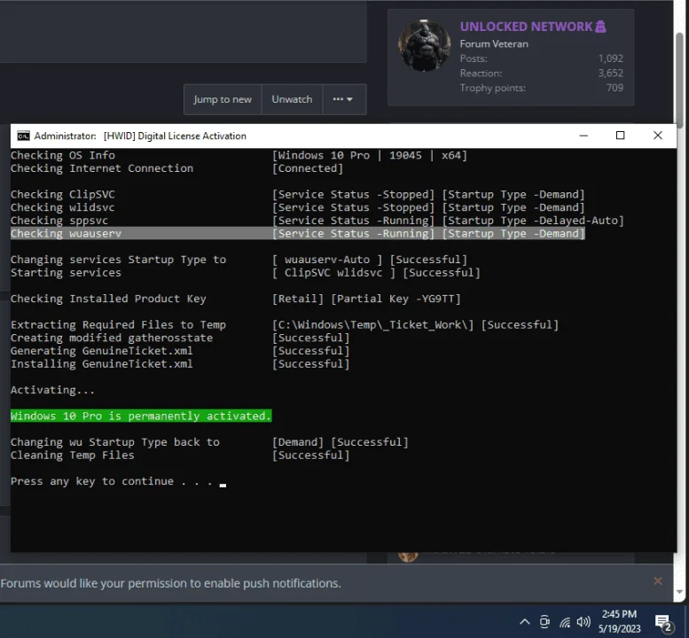Click the 'Activating...' line

click(52, 390)
